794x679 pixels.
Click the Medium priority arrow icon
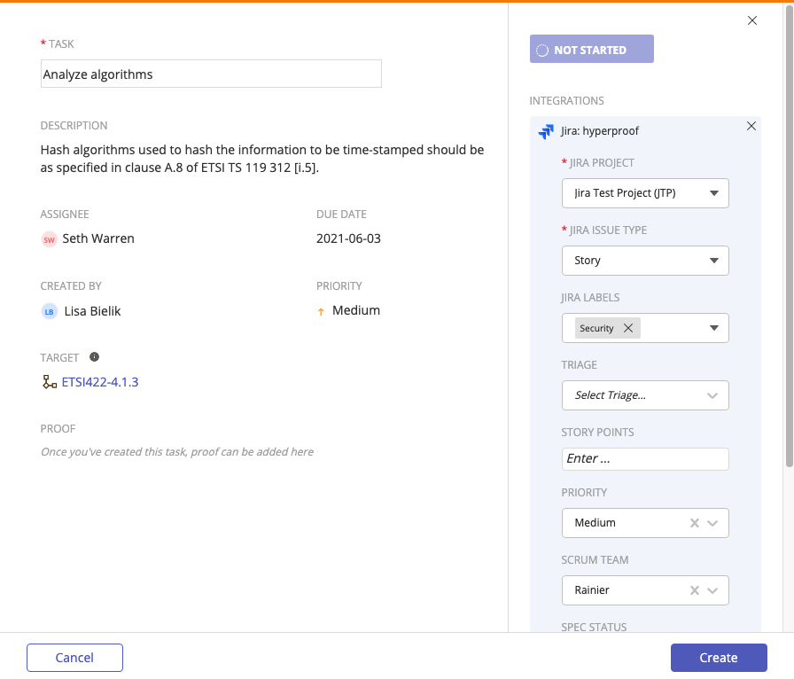pos(321,311)
